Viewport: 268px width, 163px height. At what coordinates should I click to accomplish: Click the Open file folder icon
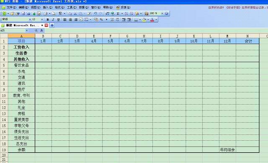[12, 13]
